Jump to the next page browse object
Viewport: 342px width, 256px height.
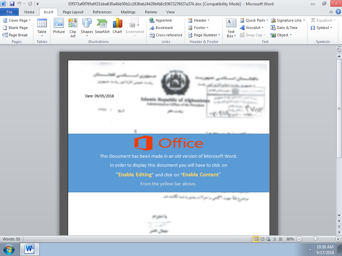(x=339, y=232)
